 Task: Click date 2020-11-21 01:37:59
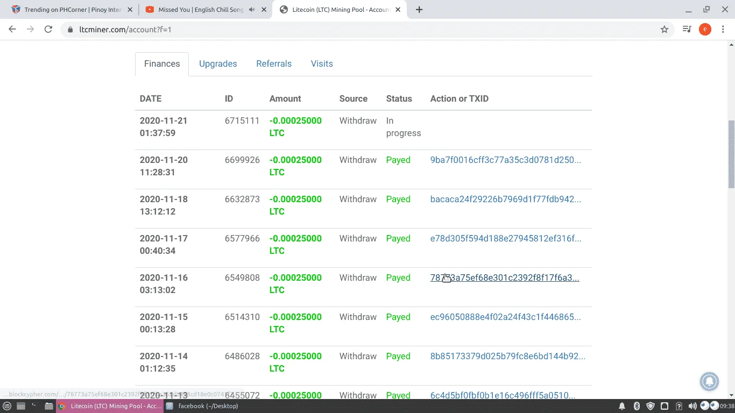click(164, 127)
